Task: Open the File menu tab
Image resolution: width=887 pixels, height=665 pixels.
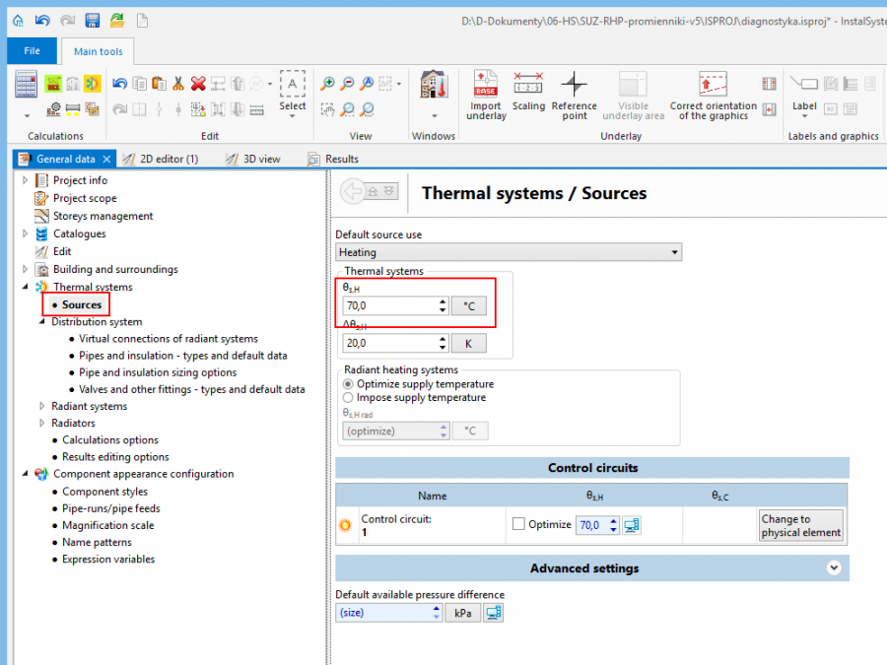Action: (x=32, y=50)
